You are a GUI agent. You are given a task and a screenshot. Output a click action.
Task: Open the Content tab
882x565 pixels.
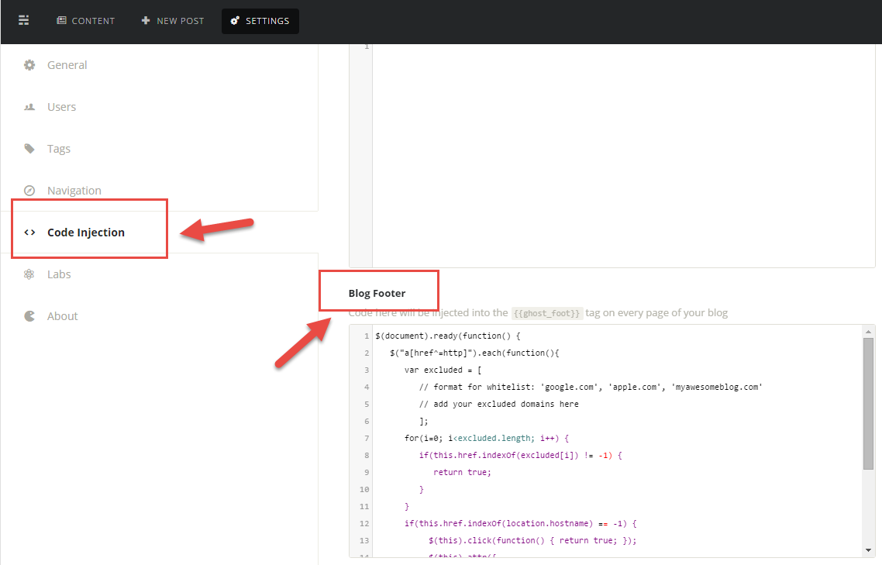coord(85,21)
